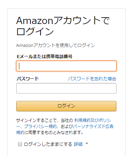Open the パーソナライズド広告 terms link
The image size is (132, 162).
pyautogui.click(x=93, y=127)
